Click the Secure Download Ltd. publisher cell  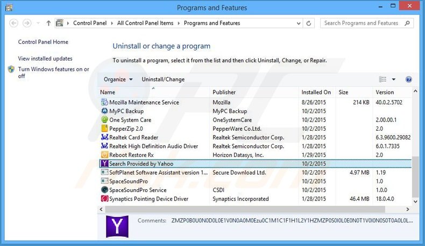pyautogui.click(x=239, y=172)
